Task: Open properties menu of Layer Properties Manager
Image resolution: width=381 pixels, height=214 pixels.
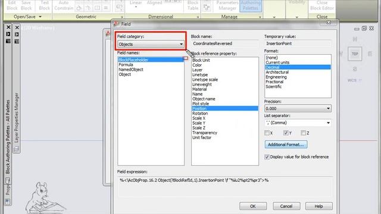Action: (17, 42)
